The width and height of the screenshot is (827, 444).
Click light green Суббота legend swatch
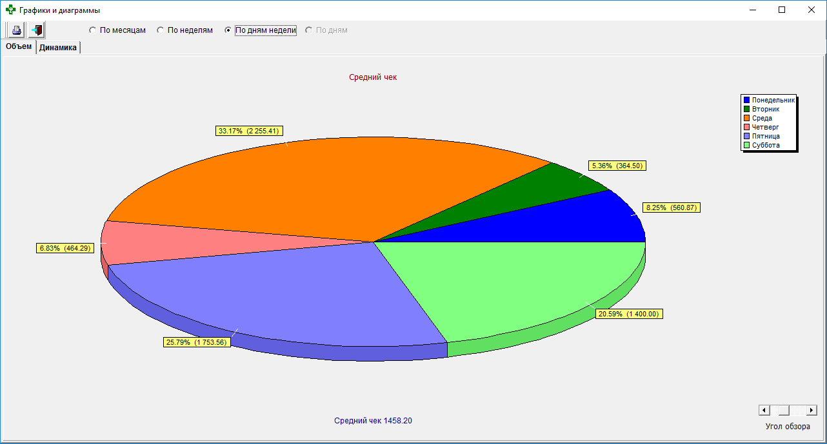coord(746,145)
